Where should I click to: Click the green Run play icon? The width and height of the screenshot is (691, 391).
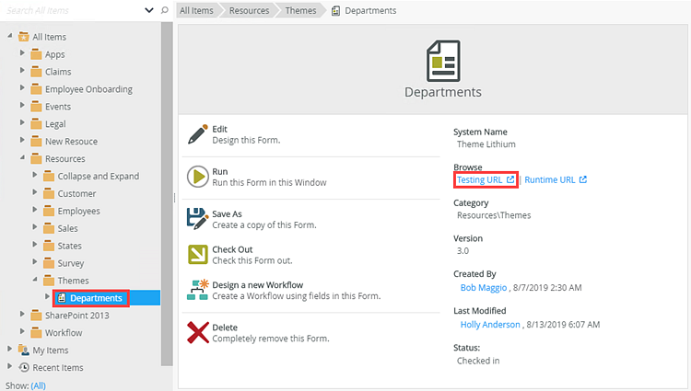pos(197,177)
